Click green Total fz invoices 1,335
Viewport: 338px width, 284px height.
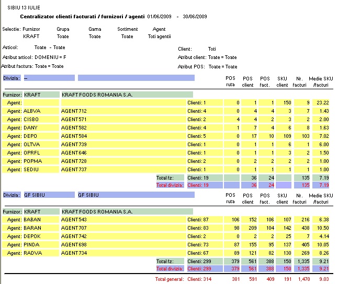[302, 262]
